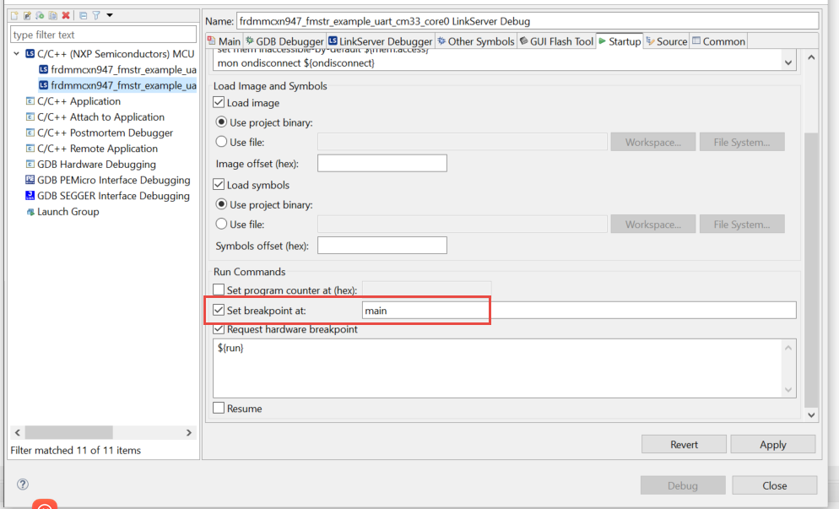Collapse all entries in the configuration tree
This screenshot has height=509, width=839.
pos(83,14)
